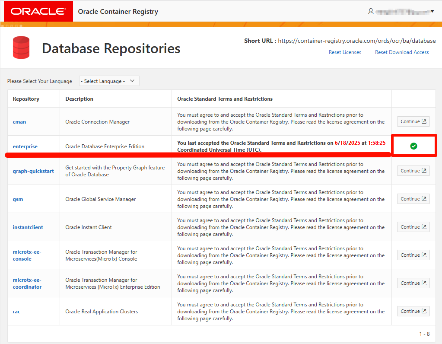
Task: Click Continue for microtx-ee-coordinator row
Action: tap(413, 283)
